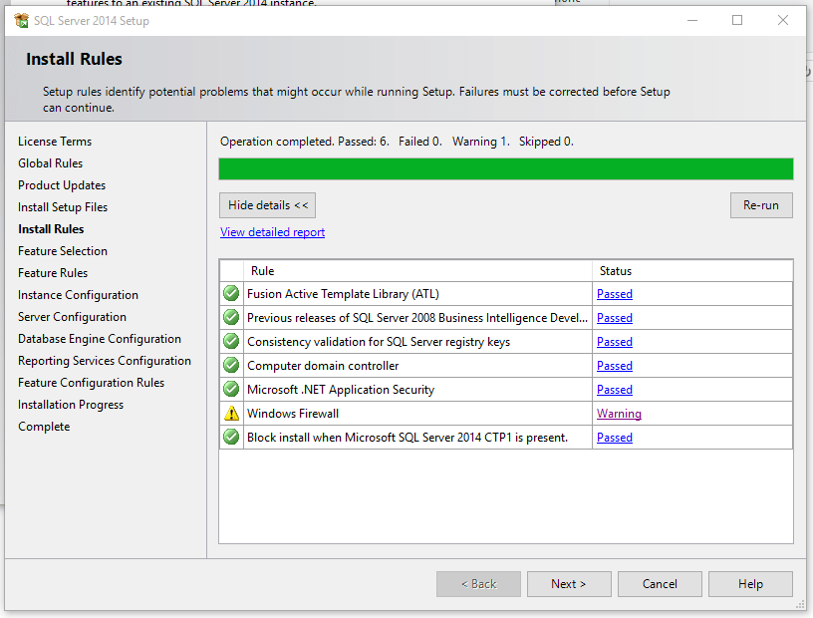Select Install Setup Files step

click(63, 207)
